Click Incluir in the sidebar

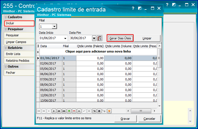(19, 23)
